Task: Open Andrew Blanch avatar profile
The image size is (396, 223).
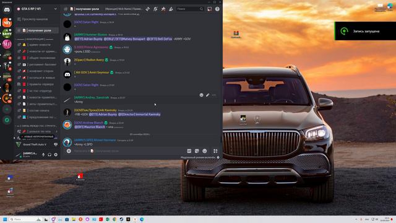Action: pos(67,125)
